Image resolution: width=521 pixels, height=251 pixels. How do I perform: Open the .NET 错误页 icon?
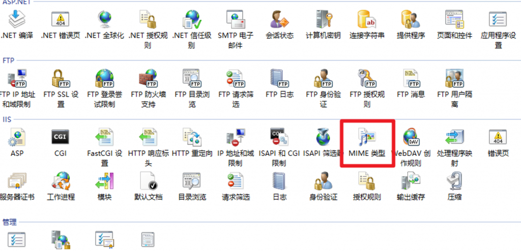pyautogui.click(x=61, y=20)
